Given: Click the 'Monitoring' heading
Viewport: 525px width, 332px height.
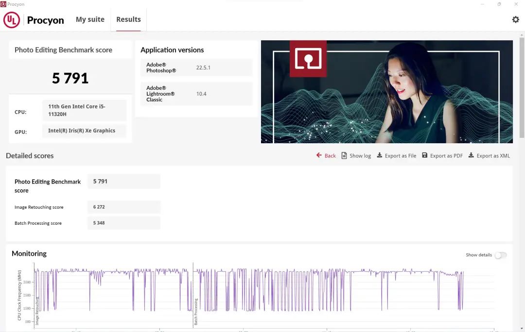Looking at the screenshot, I should (29, 253).
